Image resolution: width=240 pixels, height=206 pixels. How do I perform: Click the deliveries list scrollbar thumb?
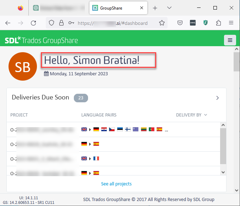click(x=223, y=146)
